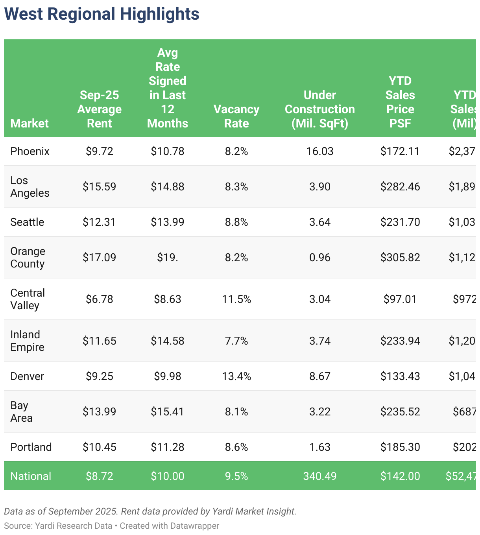
Task: Click the National under construction 340.49 cell
Action: [x=320, y=476]
